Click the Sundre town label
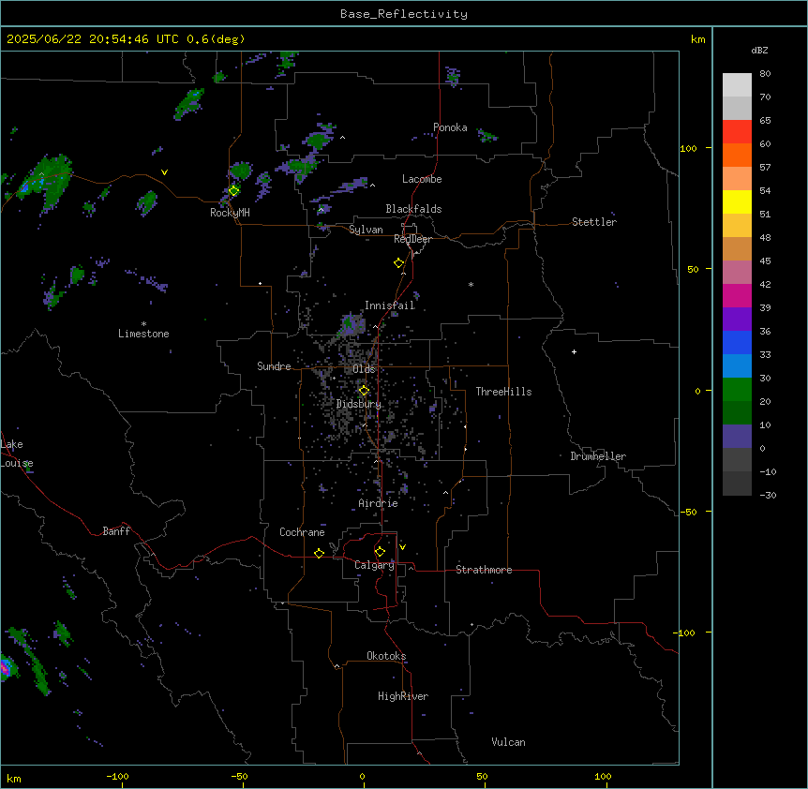This screenshot has height=789, width=808. 274,366
